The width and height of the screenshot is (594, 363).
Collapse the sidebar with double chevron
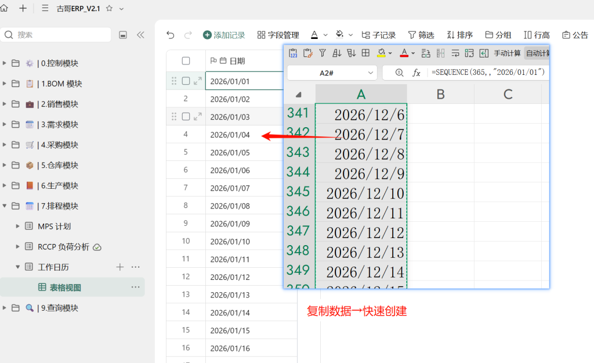(x=140, y=35)
